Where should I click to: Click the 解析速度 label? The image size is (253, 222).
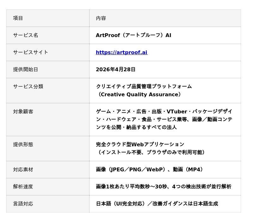click(23, 187)
